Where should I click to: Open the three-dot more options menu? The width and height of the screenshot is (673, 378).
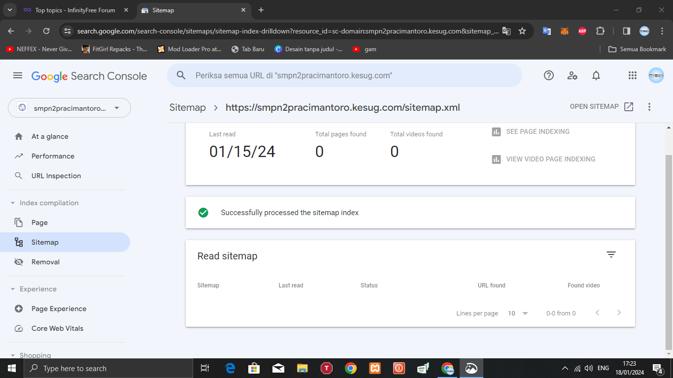(649, 107)
